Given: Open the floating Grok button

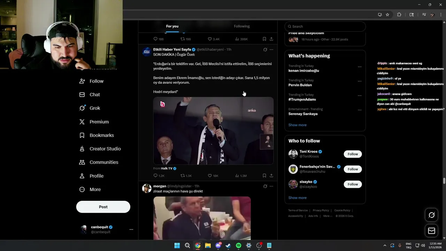Looking at the screenshot, I should click(431, 215).
